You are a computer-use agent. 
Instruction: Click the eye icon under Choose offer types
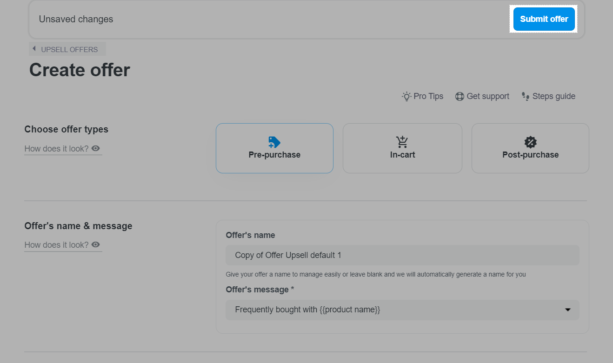(x=96, y=148)
